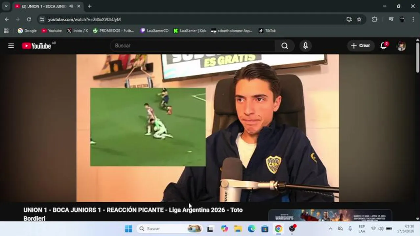Click the tray cloud sync status icon
Screen dimensions: 420x236
[x=340, y=228]
